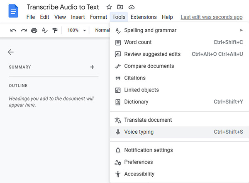Screen dimensions: 249x183
Task: Click the Accessibility person icon
Action: [118, 174]
